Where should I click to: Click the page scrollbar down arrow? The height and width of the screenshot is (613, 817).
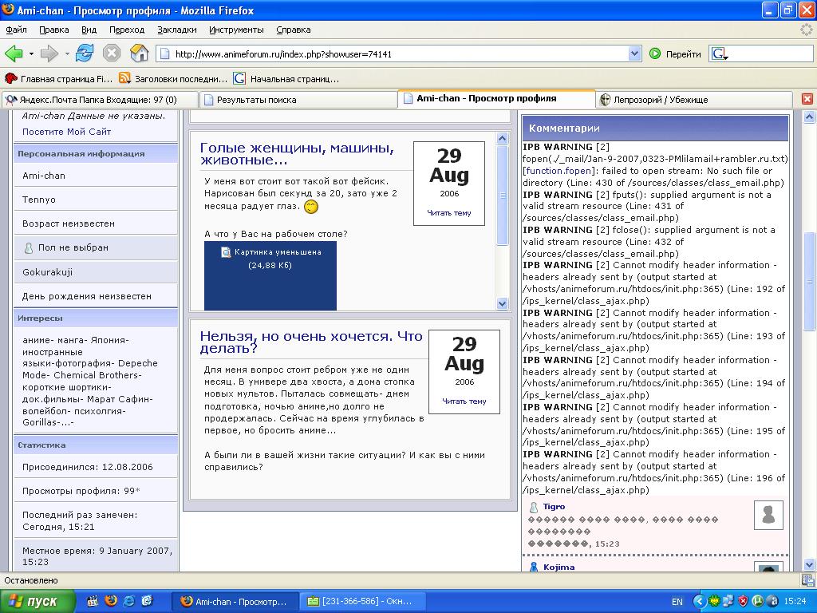[x=809, y=564]
